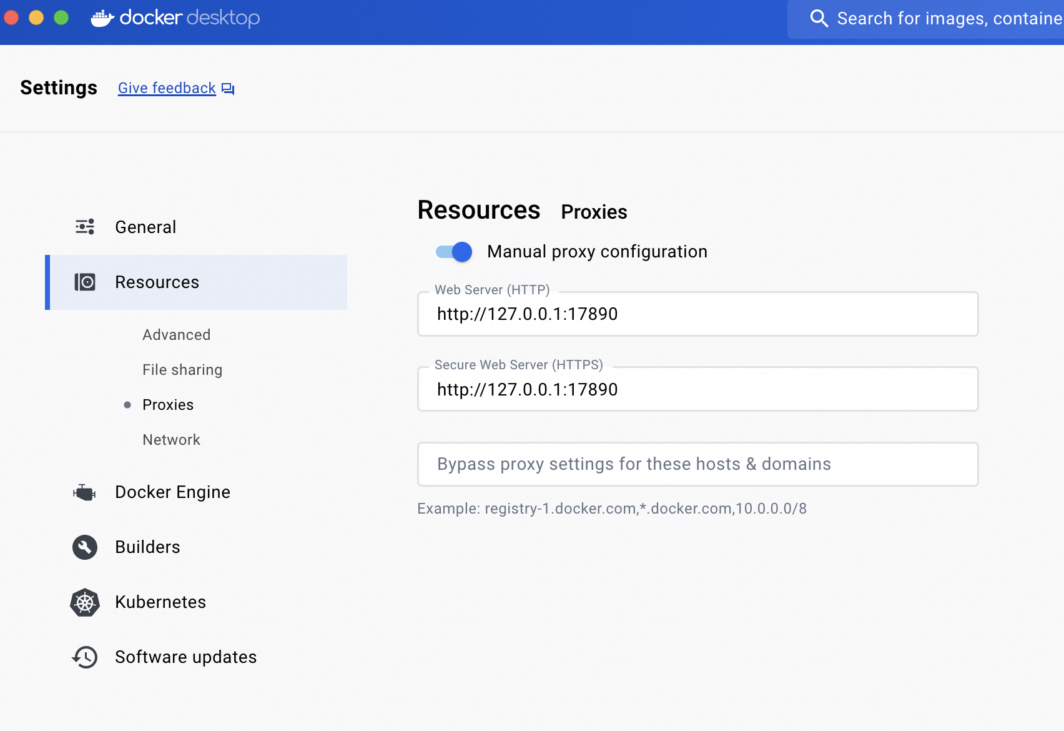Click the Docker Engine icon
The height and width of the screenshot is (731, 1064).
pyautogui.click(x=84, y=492)
